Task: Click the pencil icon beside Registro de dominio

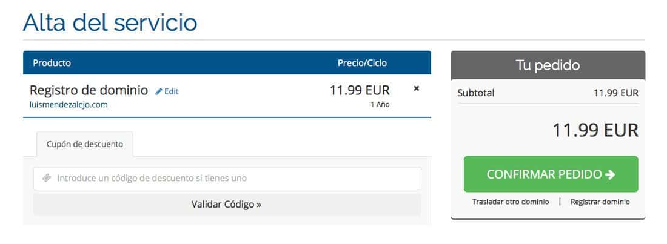Action: coord(159,91)
